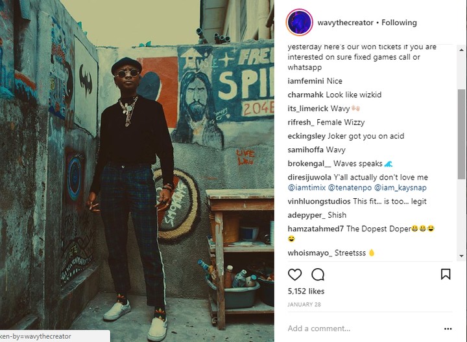Screen dimensions: 467x342
Task: Open hamzatahmed7's profile from comments
Action: (x=315, y=229)
